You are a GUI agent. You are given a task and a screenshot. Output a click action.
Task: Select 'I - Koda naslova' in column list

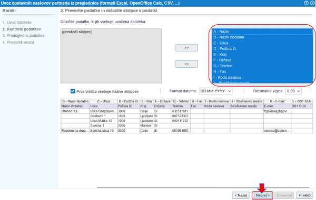(262, 77)
